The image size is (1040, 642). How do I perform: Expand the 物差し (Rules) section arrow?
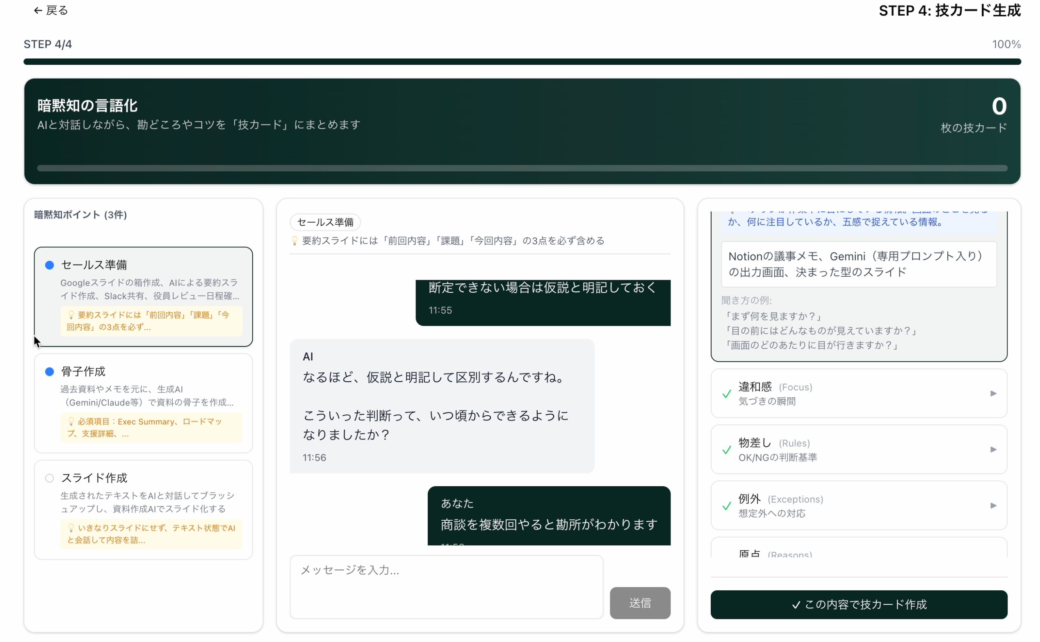click(993, 450)
